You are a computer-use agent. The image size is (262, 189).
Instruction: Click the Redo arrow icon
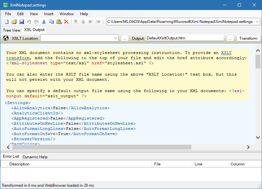tap(36, 22)
